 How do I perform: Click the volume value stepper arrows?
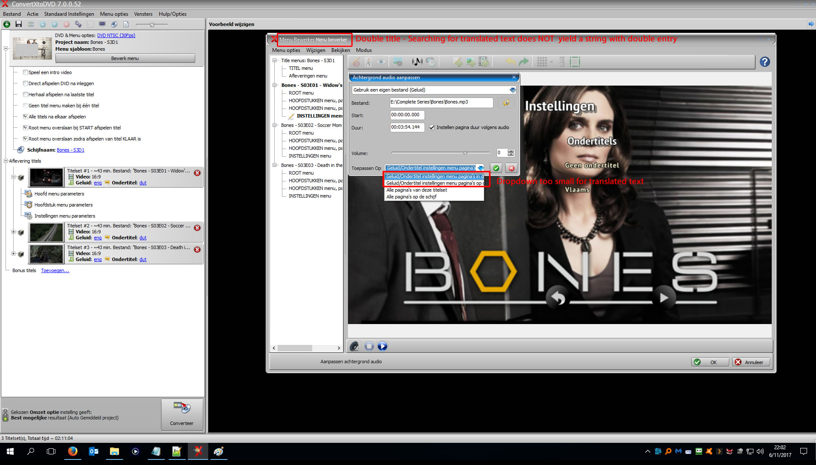point(511,153)
